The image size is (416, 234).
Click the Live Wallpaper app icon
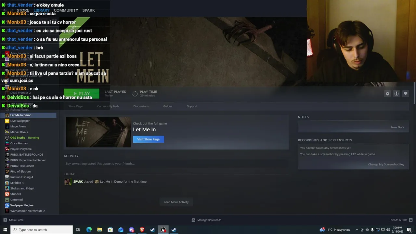(x=7, y=121)
